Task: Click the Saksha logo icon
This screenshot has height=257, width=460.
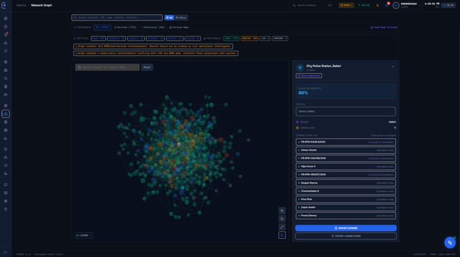Action: click(x=4, y=5)
